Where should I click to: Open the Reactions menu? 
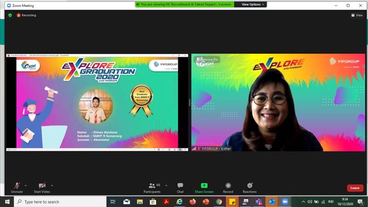(x=250, y=187)
